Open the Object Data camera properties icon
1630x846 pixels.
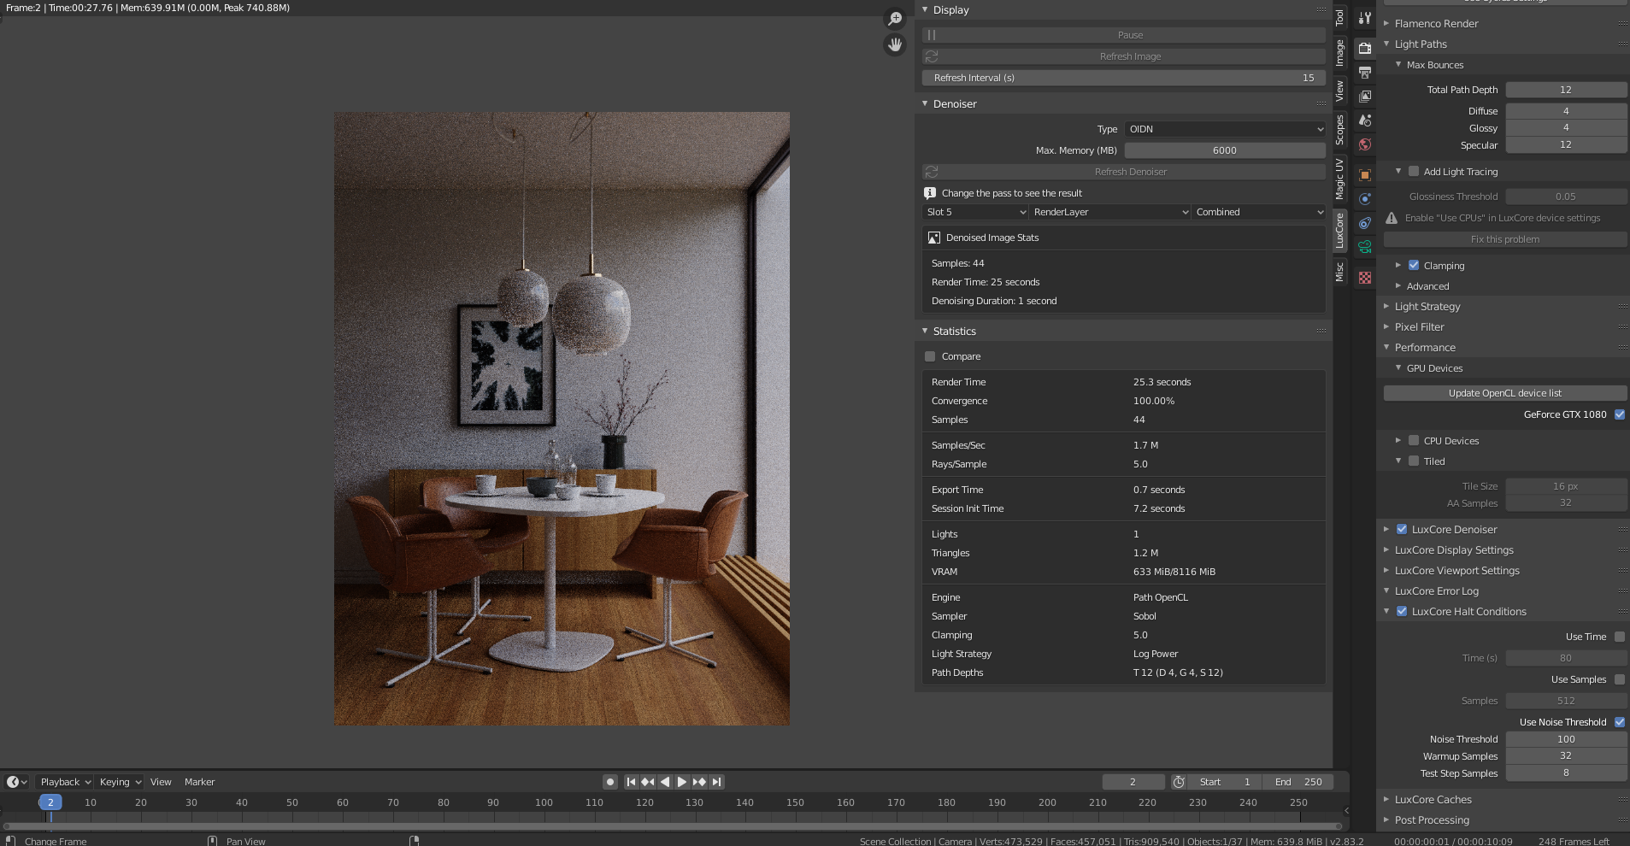point(1365,247)
